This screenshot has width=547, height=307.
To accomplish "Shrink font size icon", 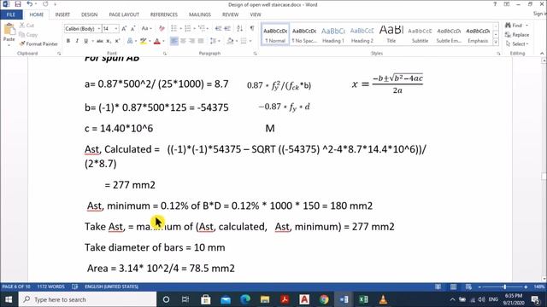I will click(x=133, y=28).
